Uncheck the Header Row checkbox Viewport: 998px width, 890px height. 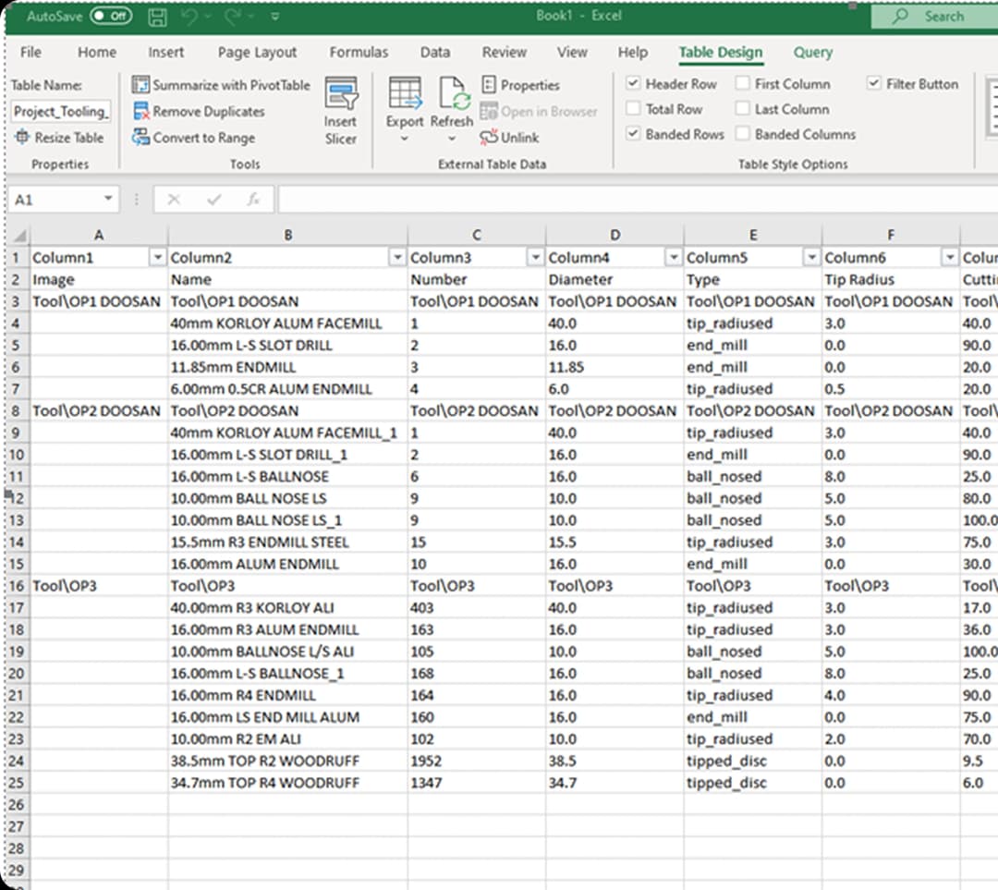[633, 84]
